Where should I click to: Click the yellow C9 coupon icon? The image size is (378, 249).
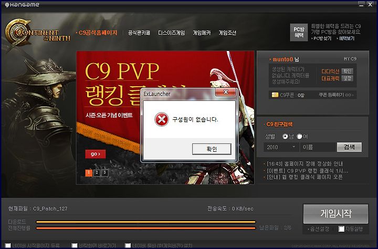(x=275, y=95)
